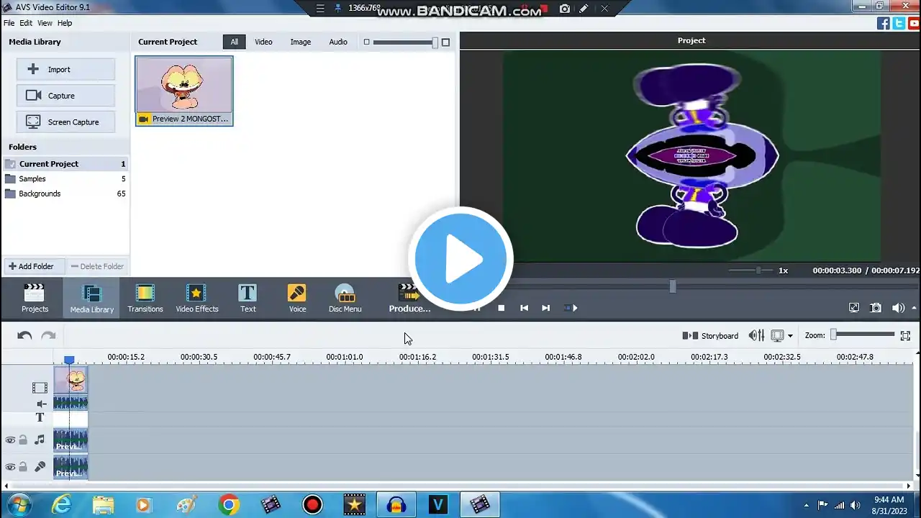921x518 pixels.
Task: Take a snapshot of the preview
Action: click(x=876, y=308)
